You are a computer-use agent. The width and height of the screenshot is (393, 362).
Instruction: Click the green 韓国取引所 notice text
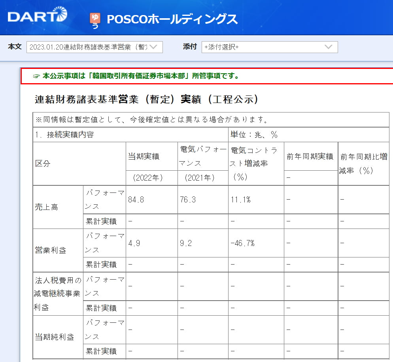point(141,76)
